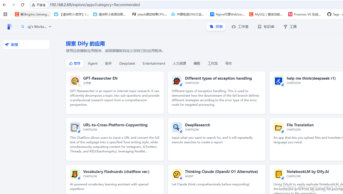
Task: Click the AGENT label under Thinking Claude
Action: (189, 176)
